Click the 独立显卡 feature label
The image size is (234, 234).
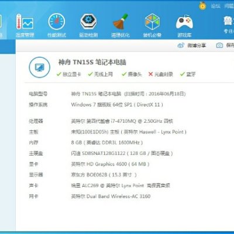click(72, 74)
